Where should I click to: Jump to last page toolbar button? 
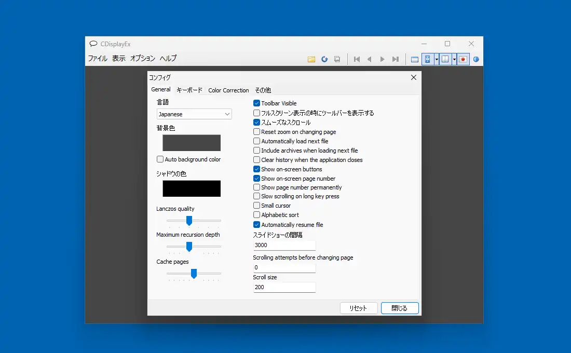[x=396, y=59]
